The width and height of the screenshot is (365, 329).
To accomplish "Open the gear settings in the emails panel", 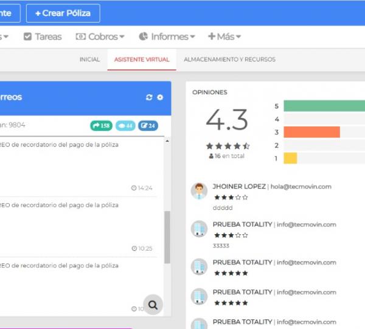I will [x=160, y=97].
